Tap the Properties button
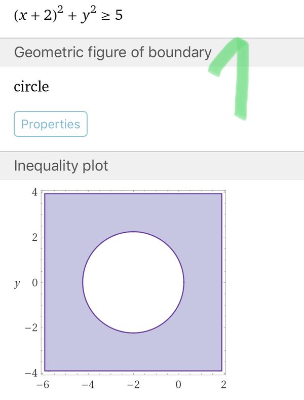The height and width of the screenshot is (400, 304). [51, 124]
